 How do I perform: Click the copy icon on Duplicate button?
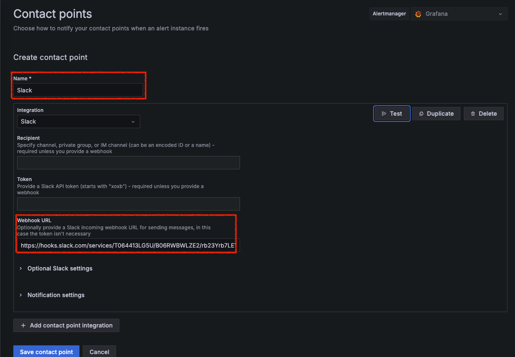pyautogui.click(x=421, y=114)
